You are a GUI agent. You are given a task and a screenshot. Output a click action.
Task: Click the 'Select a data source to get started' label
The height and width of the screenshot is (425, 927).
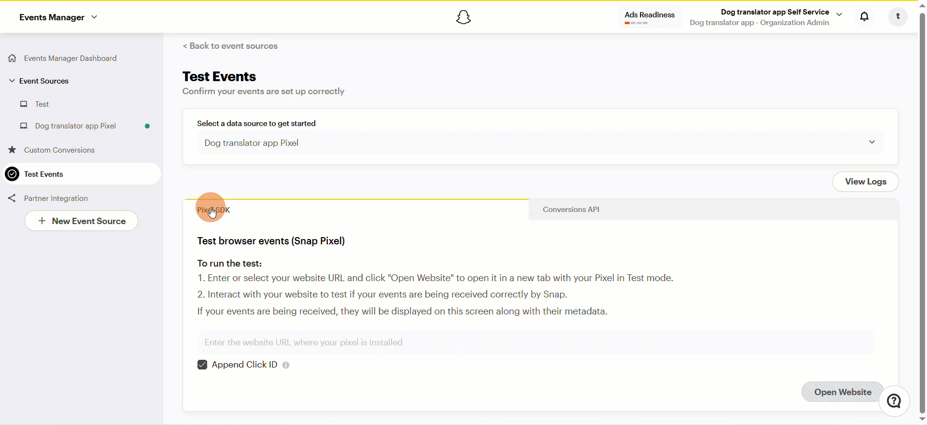(256, 124)
